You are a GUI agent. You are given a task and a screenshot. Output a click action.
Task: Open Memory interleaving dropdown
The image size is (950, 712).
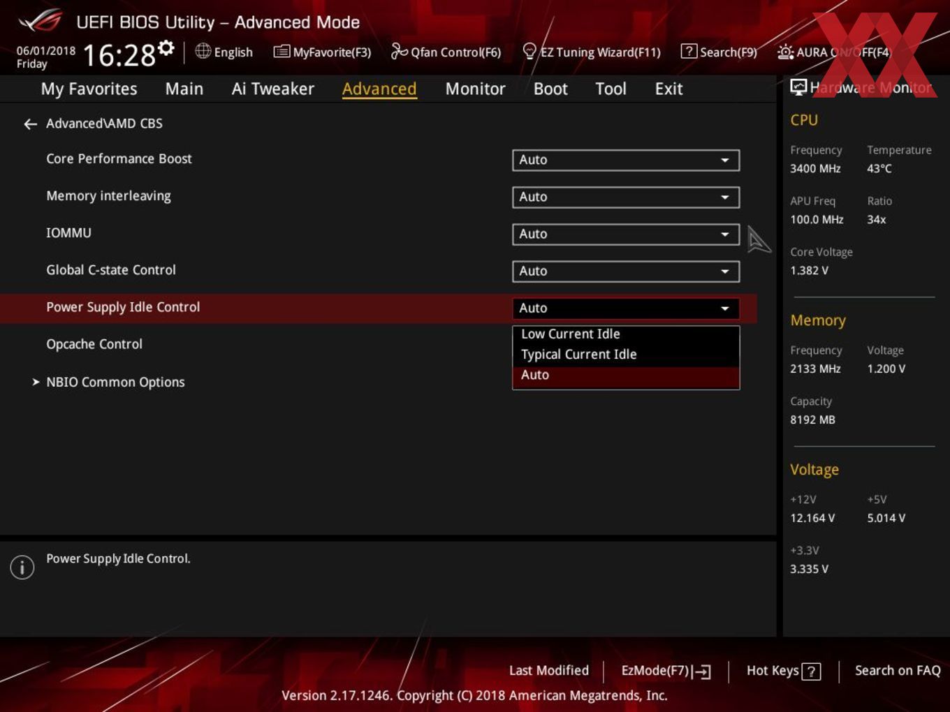(625, 197)
